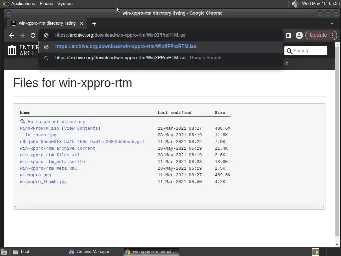Click the Size column header

pyautogui.click(x=220, y=113)
